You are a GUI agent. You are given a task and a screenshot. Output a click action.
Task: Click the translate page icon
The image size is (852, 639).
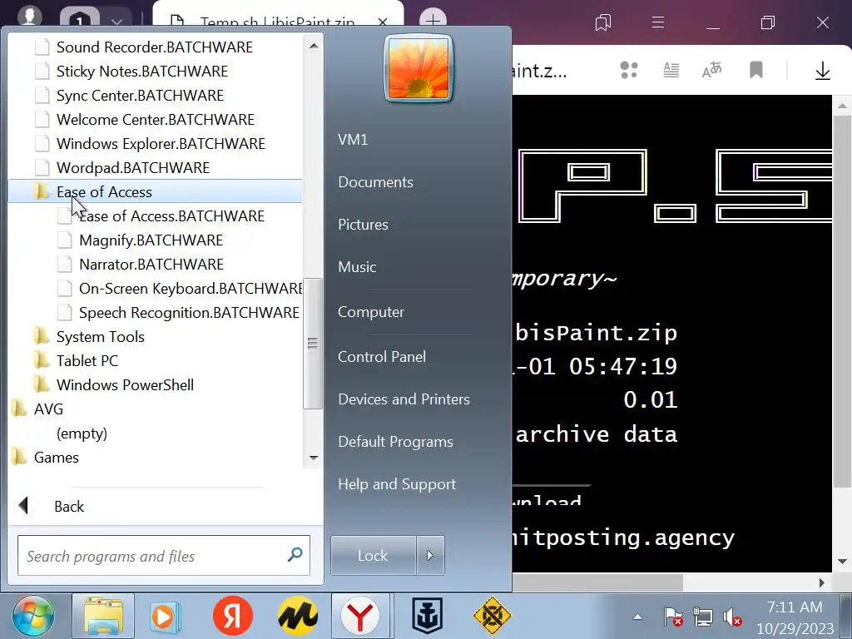[712, 70]
